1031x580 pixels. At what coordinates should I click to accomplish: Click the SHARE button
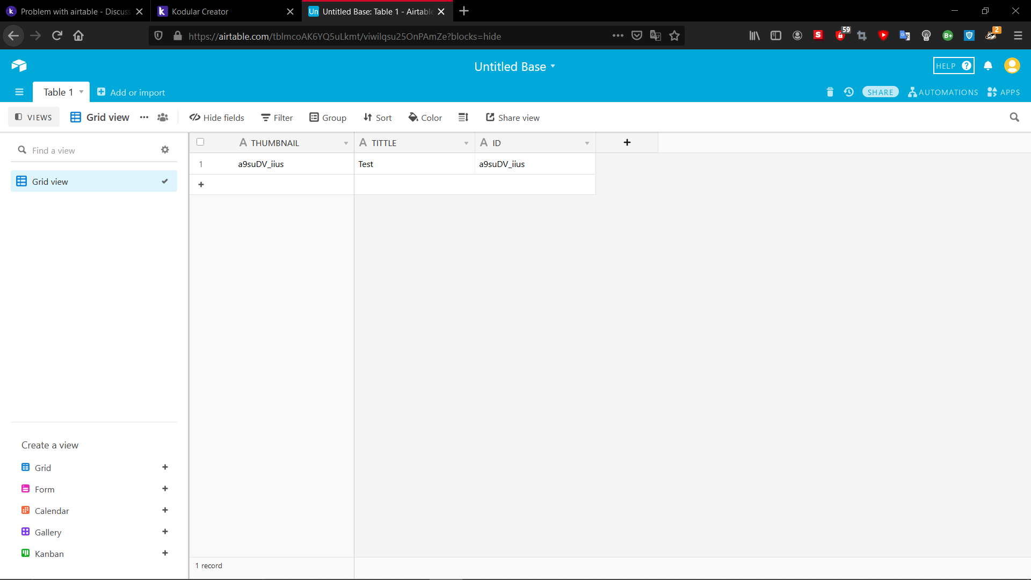(880, 92)
